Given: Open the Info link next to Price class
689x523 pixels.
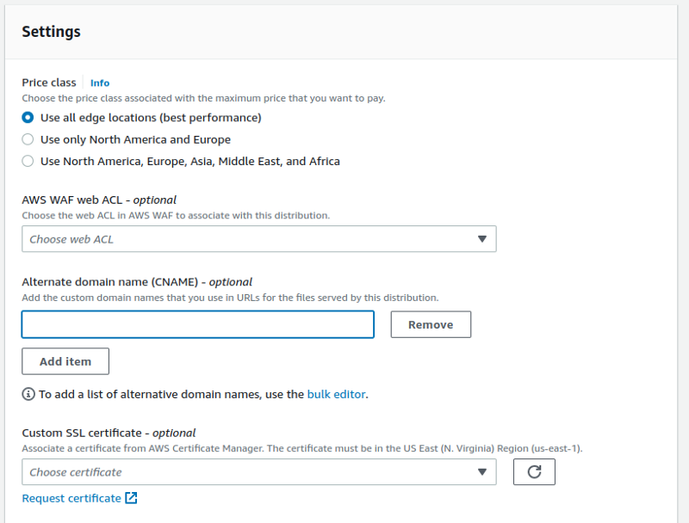Looking at the screenshot, I should coord(100,83).
